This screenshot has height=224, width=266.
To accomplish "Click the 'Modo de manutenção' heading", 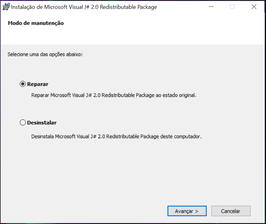I will point(36,23).
